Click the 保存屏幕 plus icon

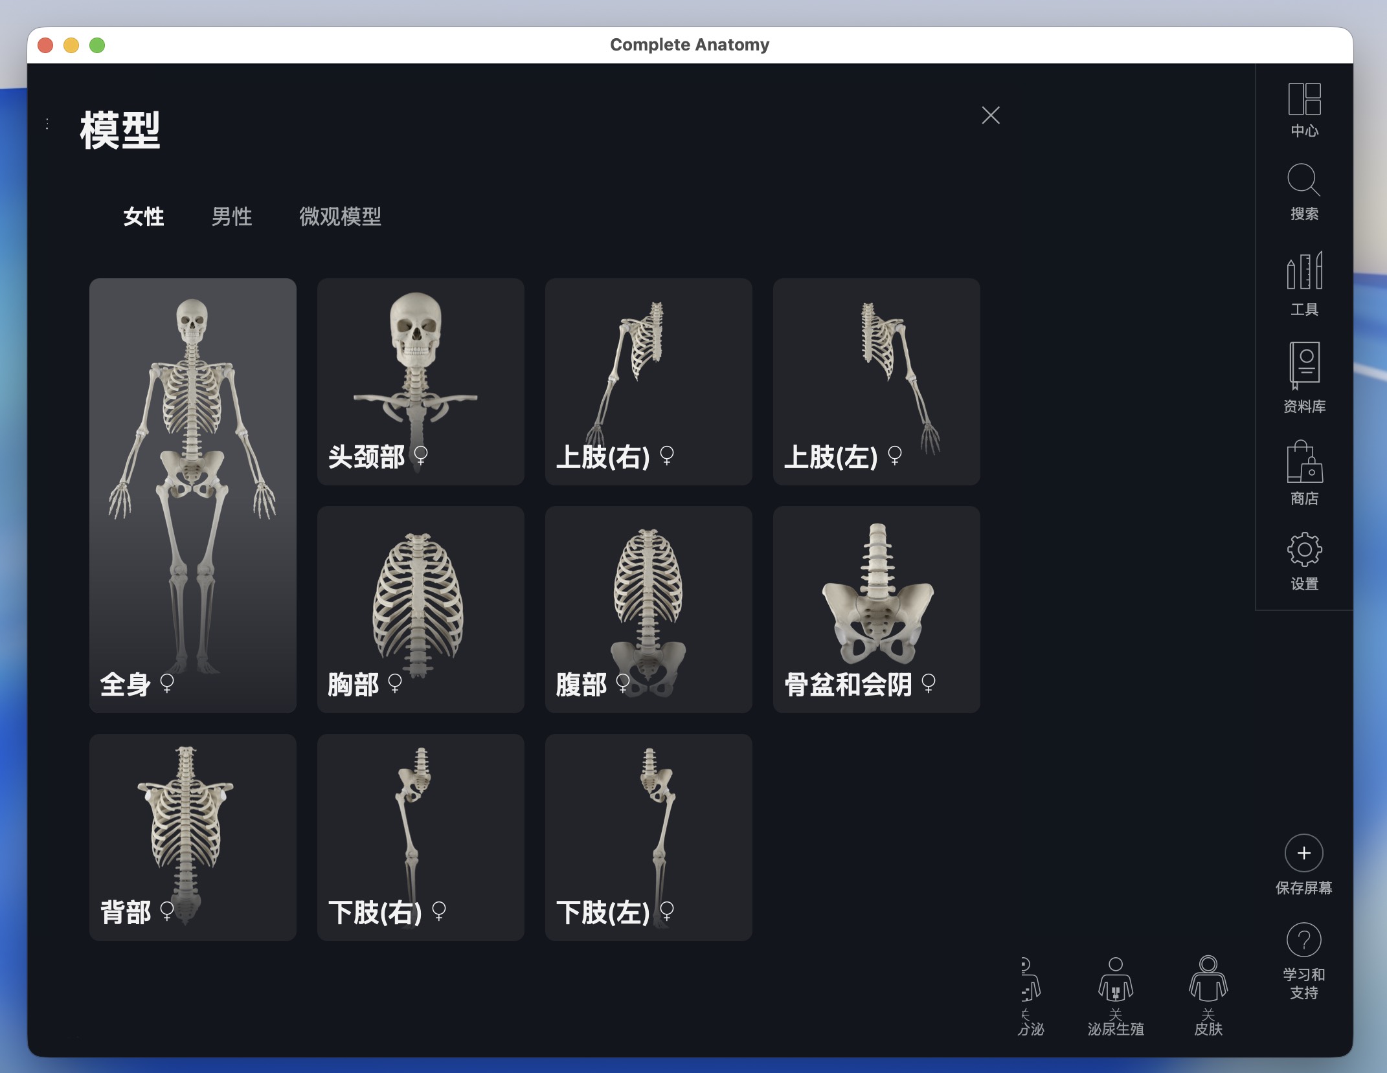pyautogui.click(x=1303, y=853)
